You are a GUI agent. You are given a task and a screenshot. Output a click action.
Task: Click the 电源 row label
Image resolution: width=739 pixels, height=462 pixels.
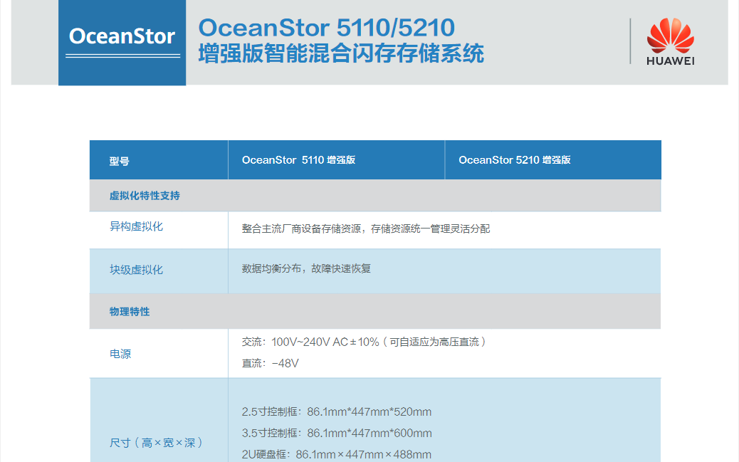120,354
